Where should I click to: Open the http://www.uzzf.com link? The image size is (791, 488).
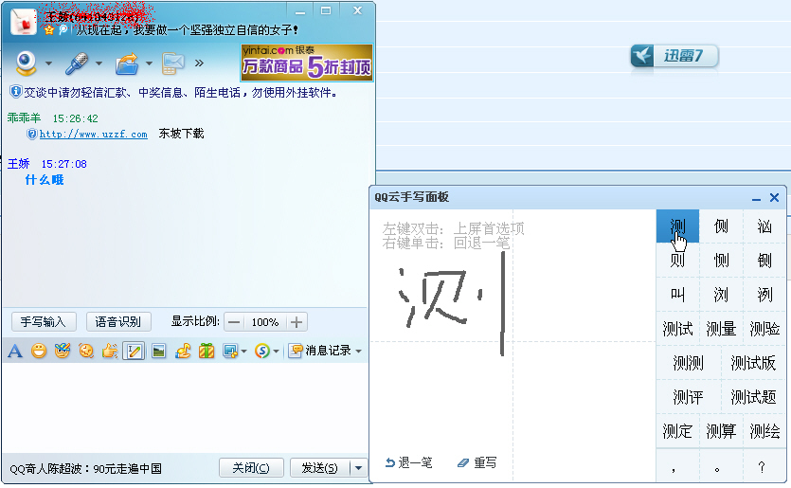pyautogui.click(x=94, y=134)
